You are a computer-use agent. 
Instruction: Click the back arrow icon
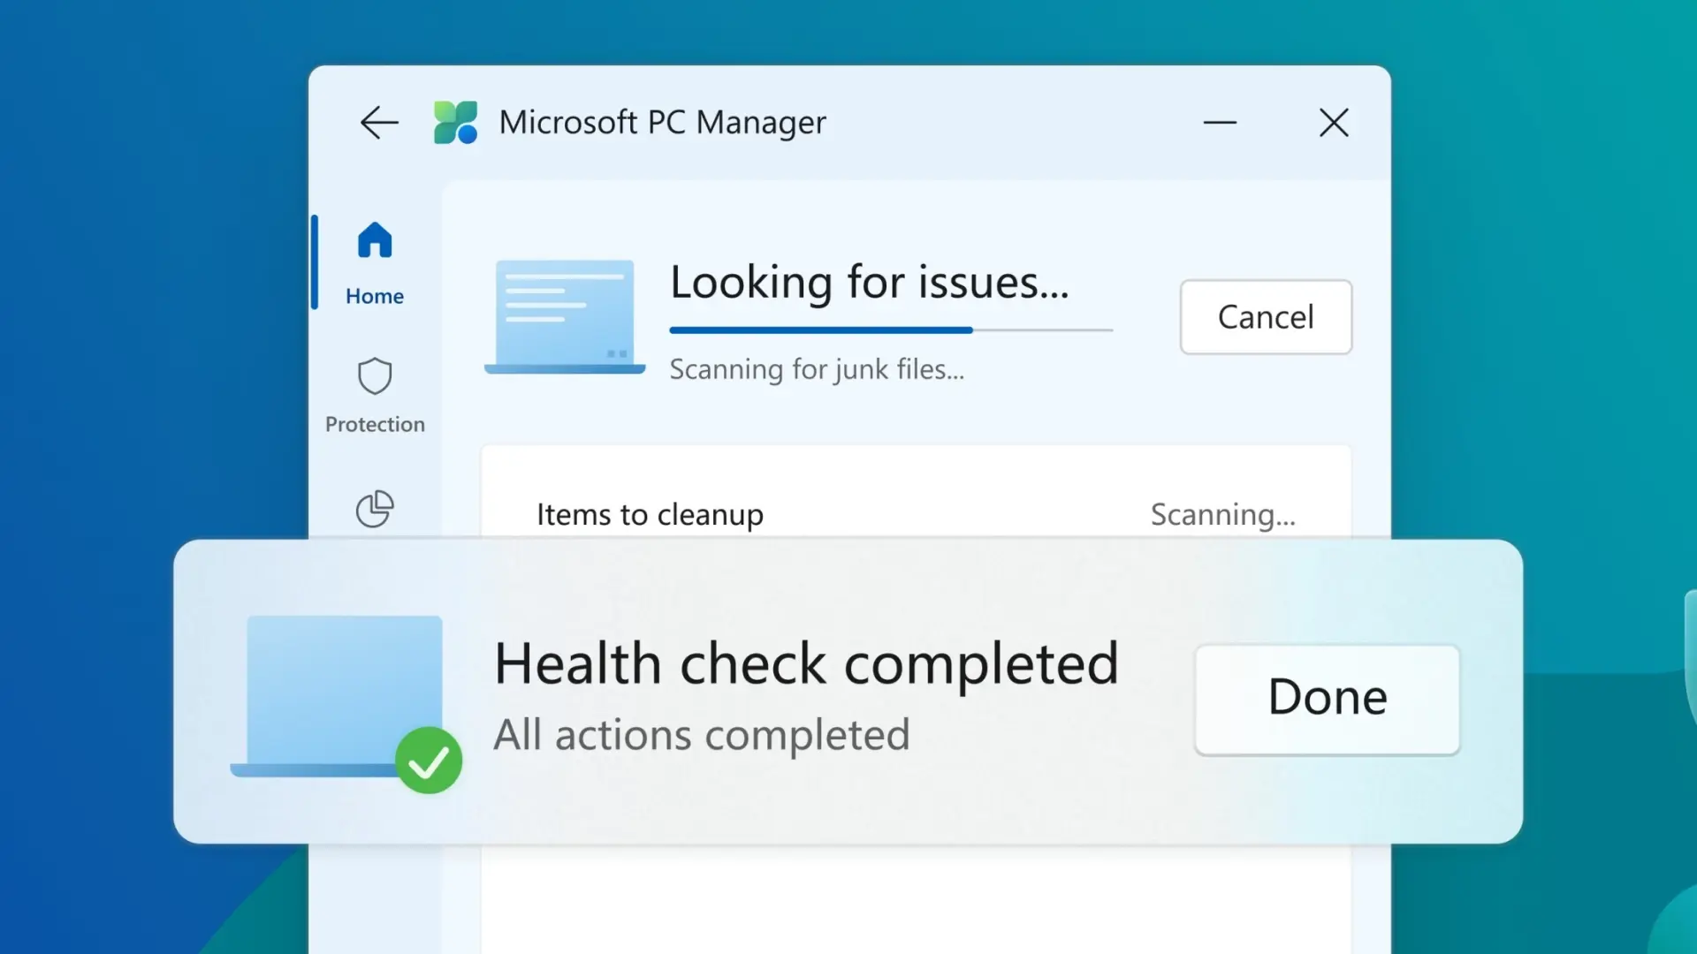pyautogui.click(x=380, y=122)
